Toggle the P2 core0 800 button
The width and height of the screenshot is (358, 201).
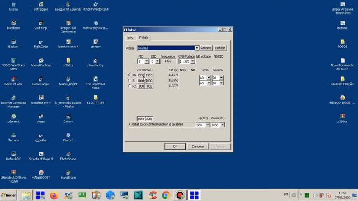(x=141, y=87)
